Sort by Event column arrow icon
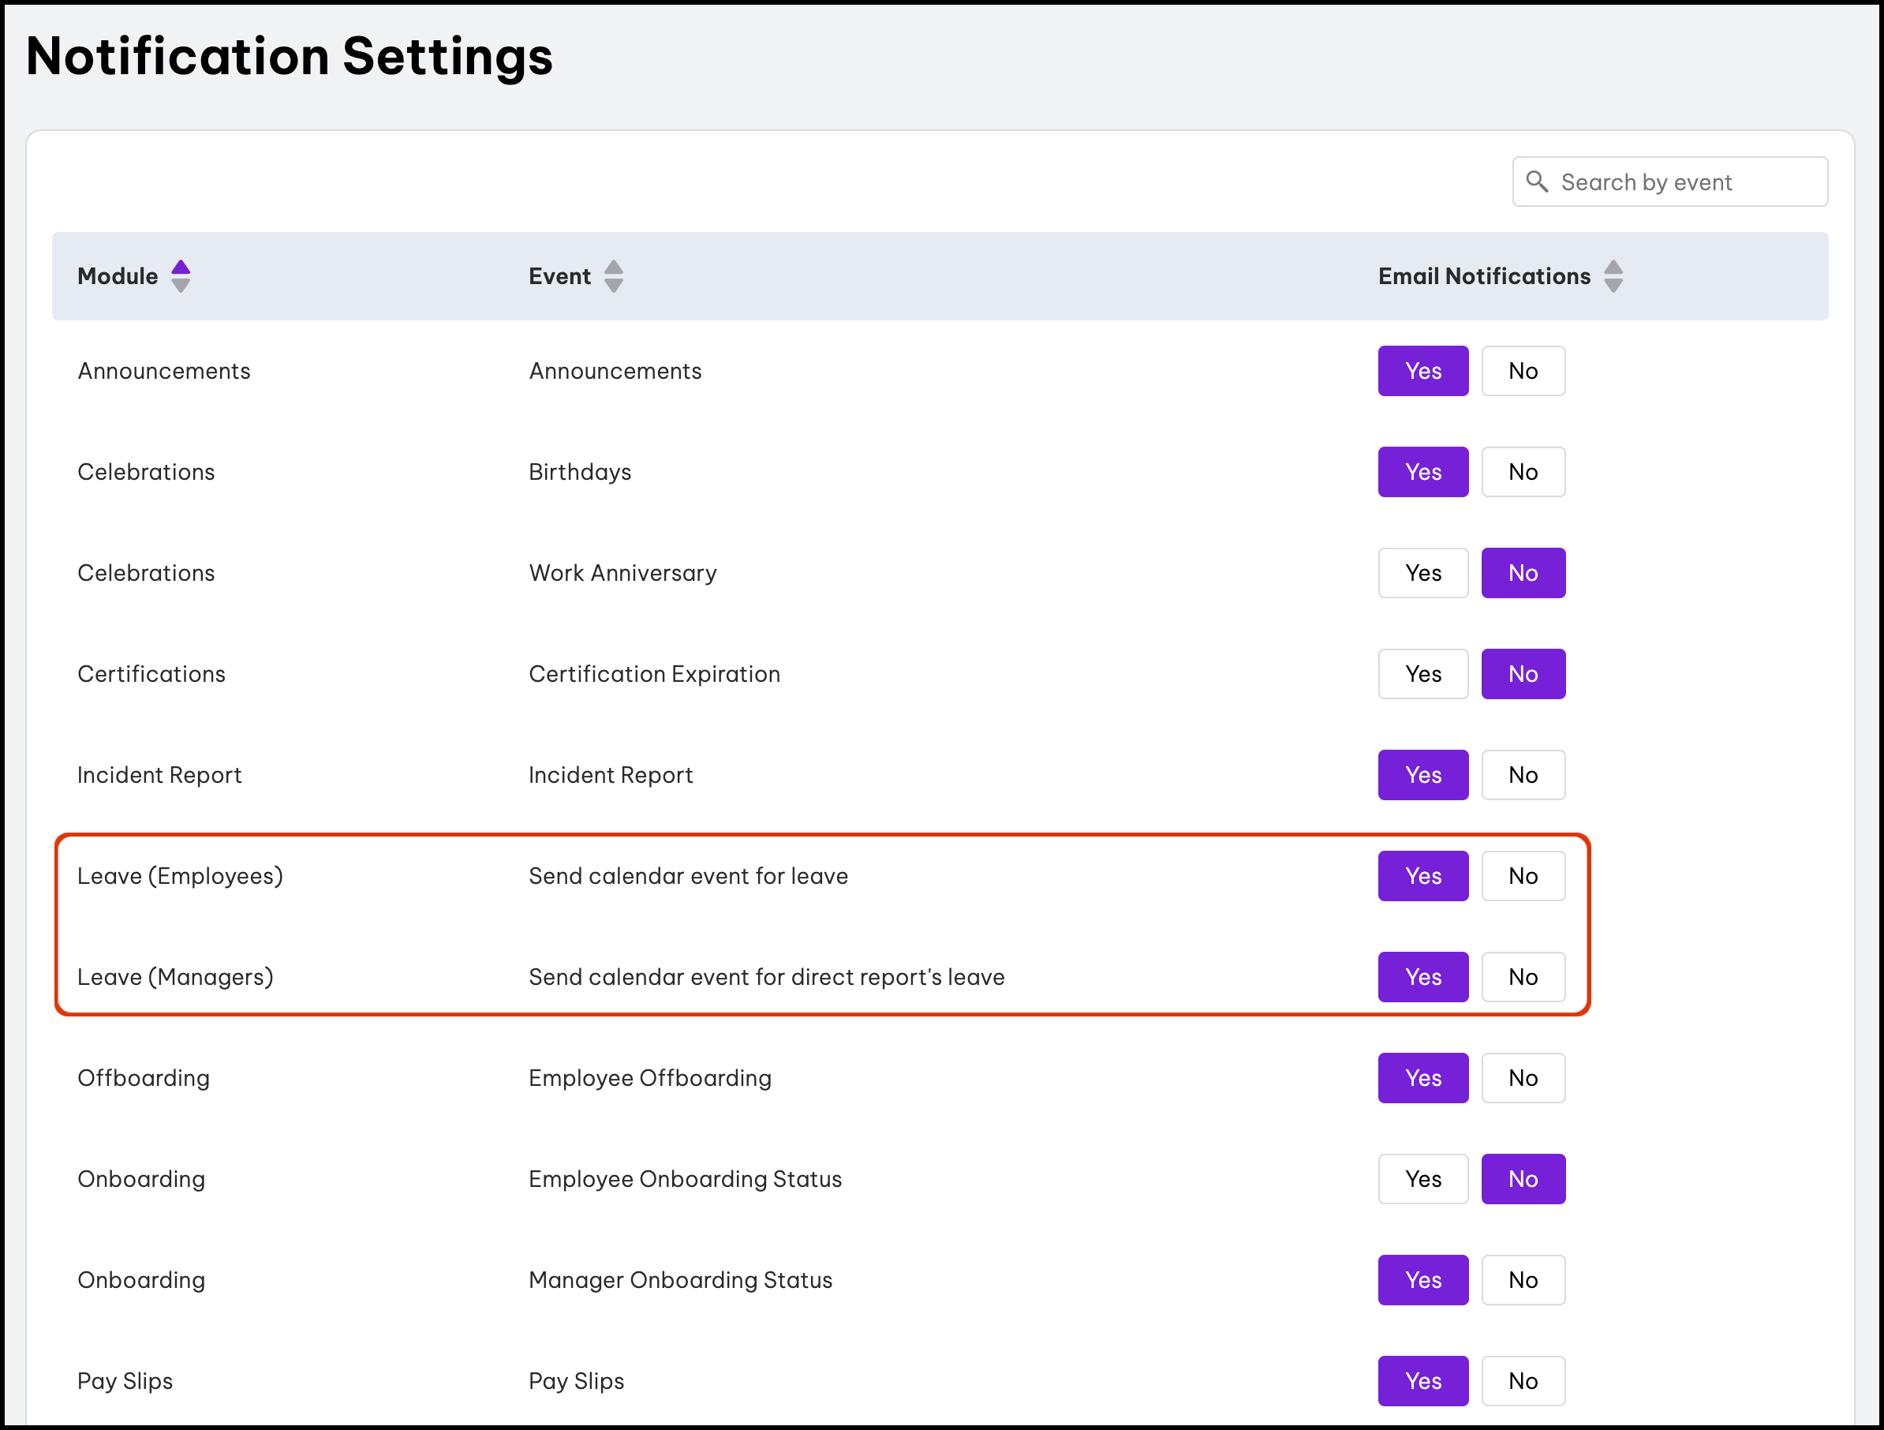The height and width of the screenshot is (1430, 1884). click(613, 276)
